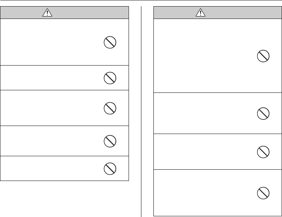
Task: Click prohibition symbol in left table's first row
Action: pos(110,43)
